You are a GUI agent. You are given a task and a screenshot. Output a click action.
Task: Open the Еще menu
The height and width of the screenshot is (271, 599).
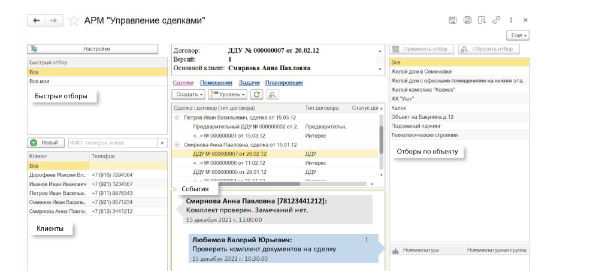pos(519,36)
